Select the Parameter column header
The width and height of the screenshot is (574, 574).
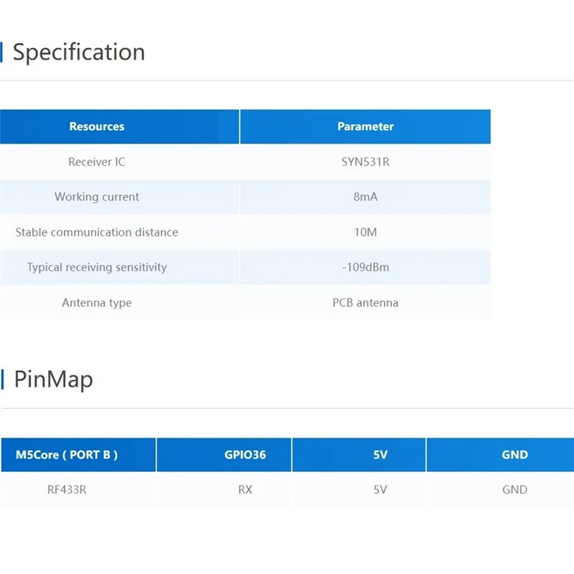pos(365,126)
